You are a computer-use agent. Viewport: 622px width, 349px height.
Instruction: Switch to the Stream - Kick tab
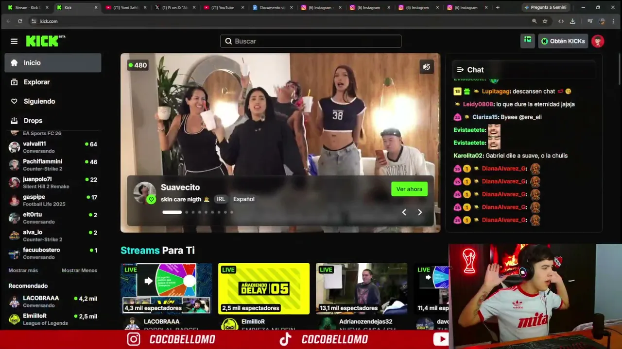pos(28,7)
